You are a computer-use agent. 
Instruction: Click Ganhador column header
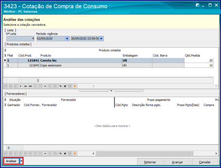15,105
